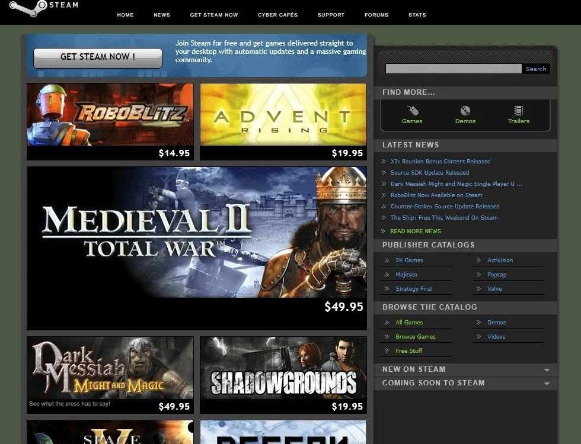Open the Strategy First publisher catalog

tap(414, 289)
